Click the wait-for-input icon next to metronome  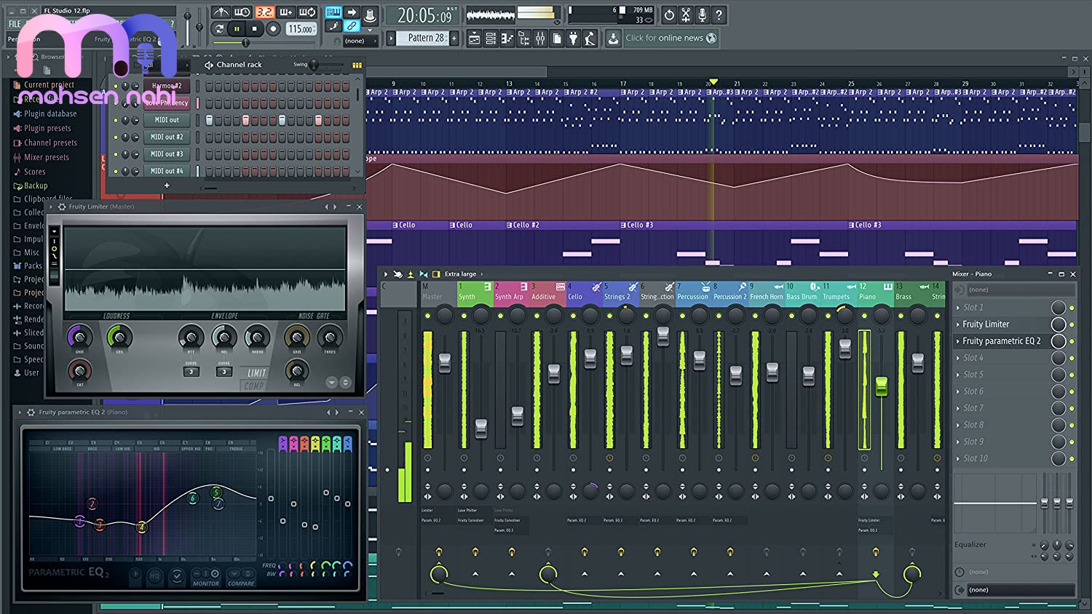(x=242, y=12)
